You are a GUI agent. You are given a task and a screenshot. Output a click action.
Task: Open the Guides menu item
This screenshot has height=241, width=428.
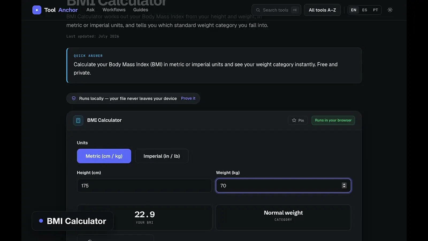point(141,10)
